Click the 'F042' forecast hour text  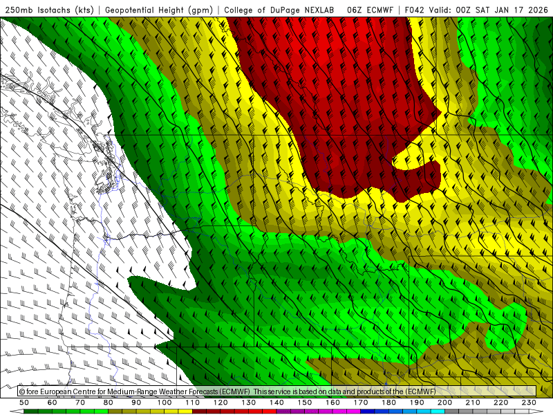pyautogui.click(x=414, y=10)
